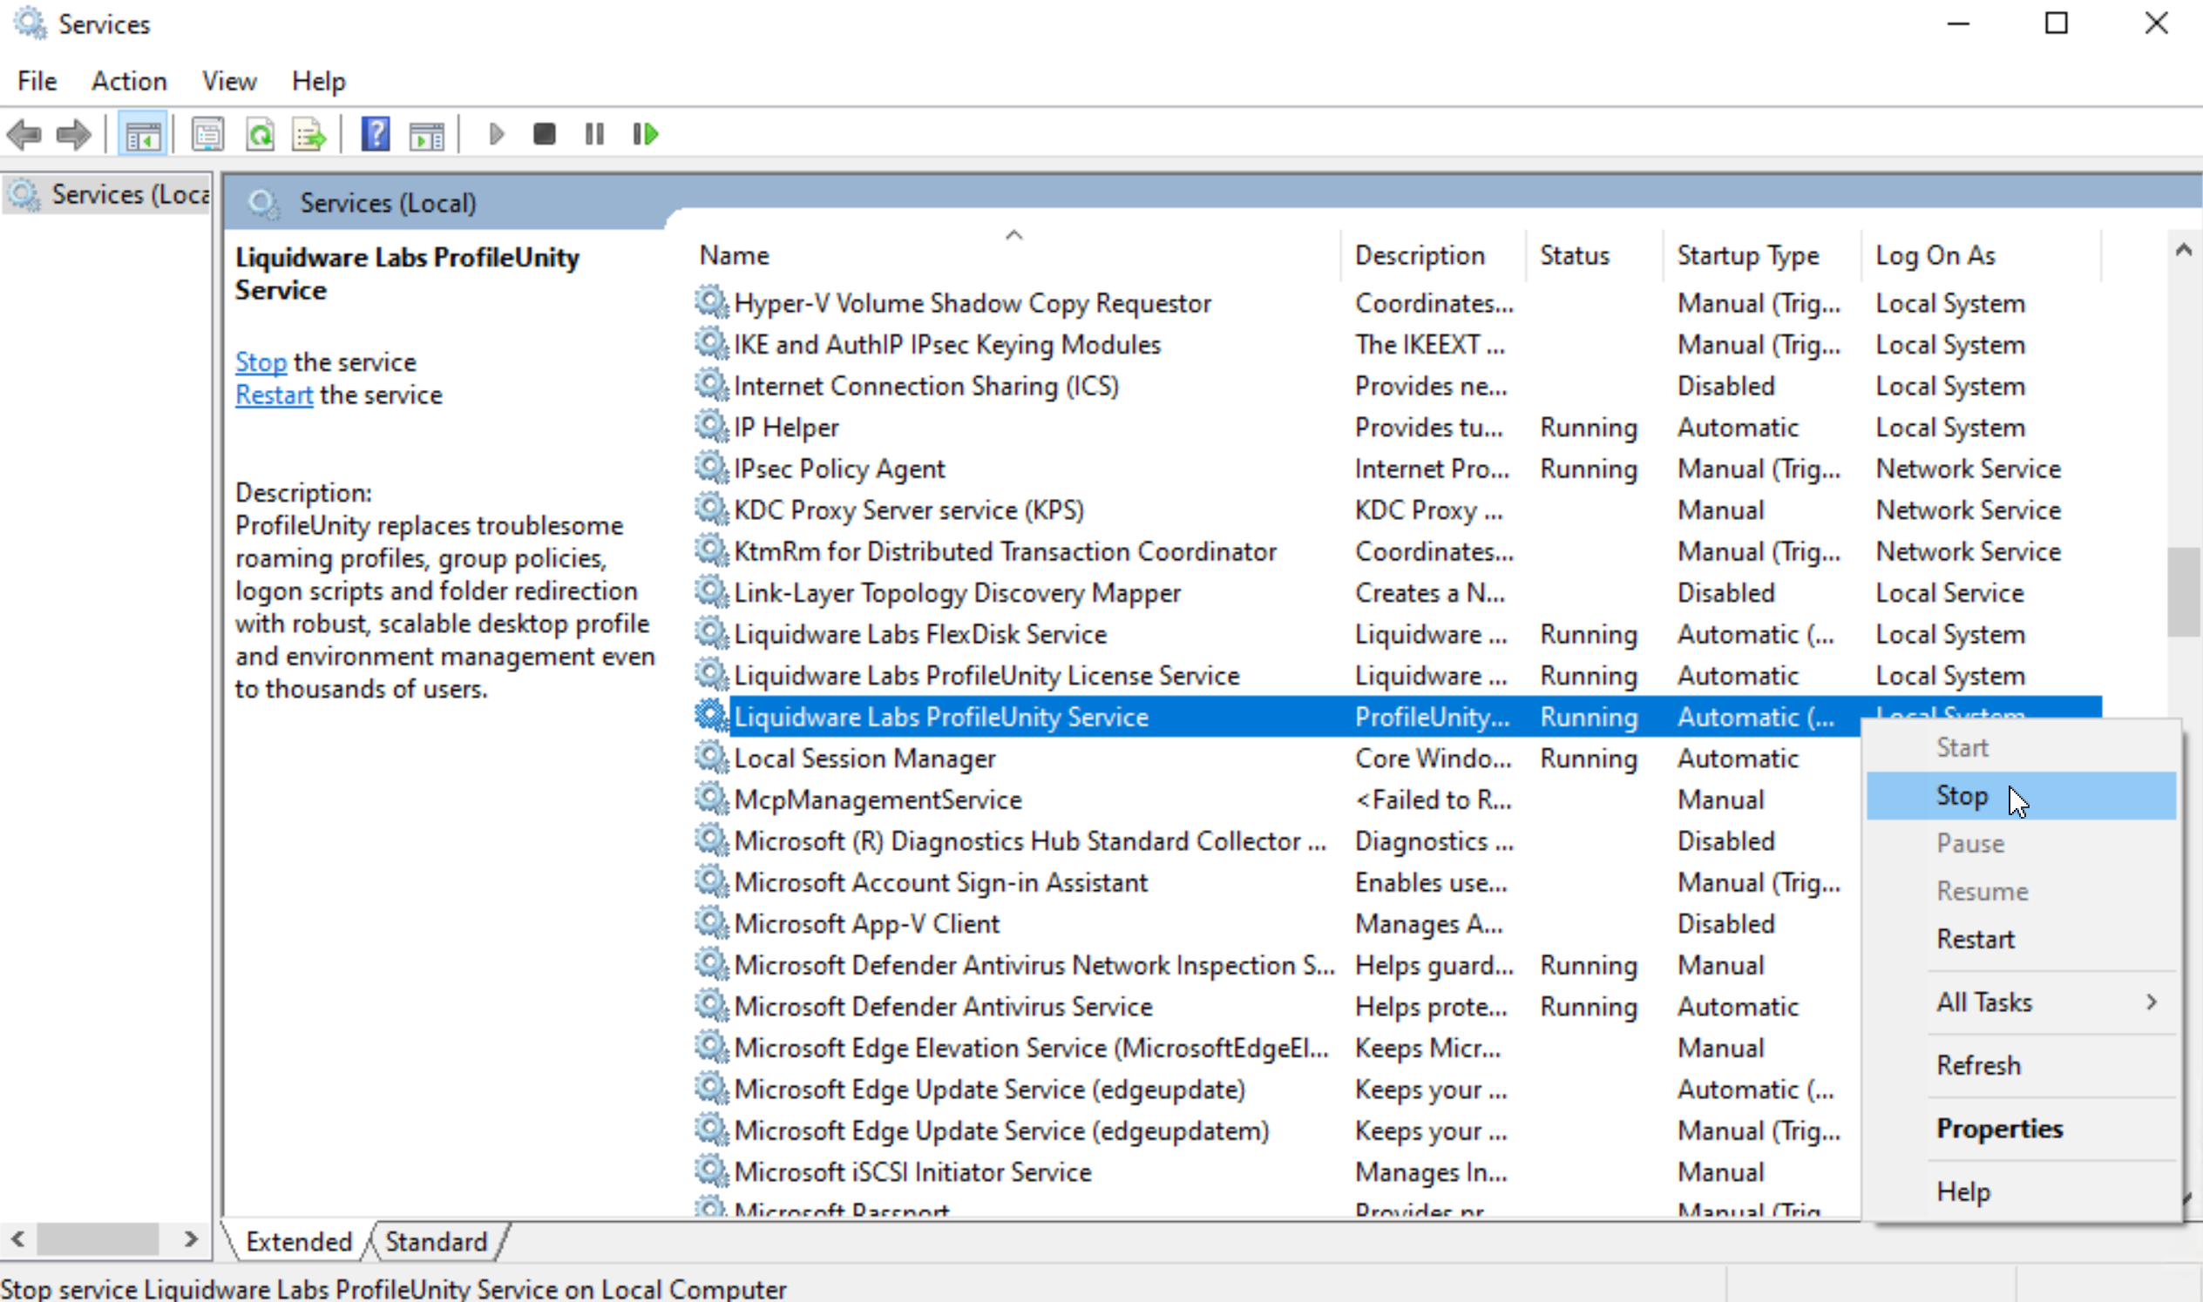Click the Export List toolbar icon
Viewport: 2203px width, 1302px height.
310,134
